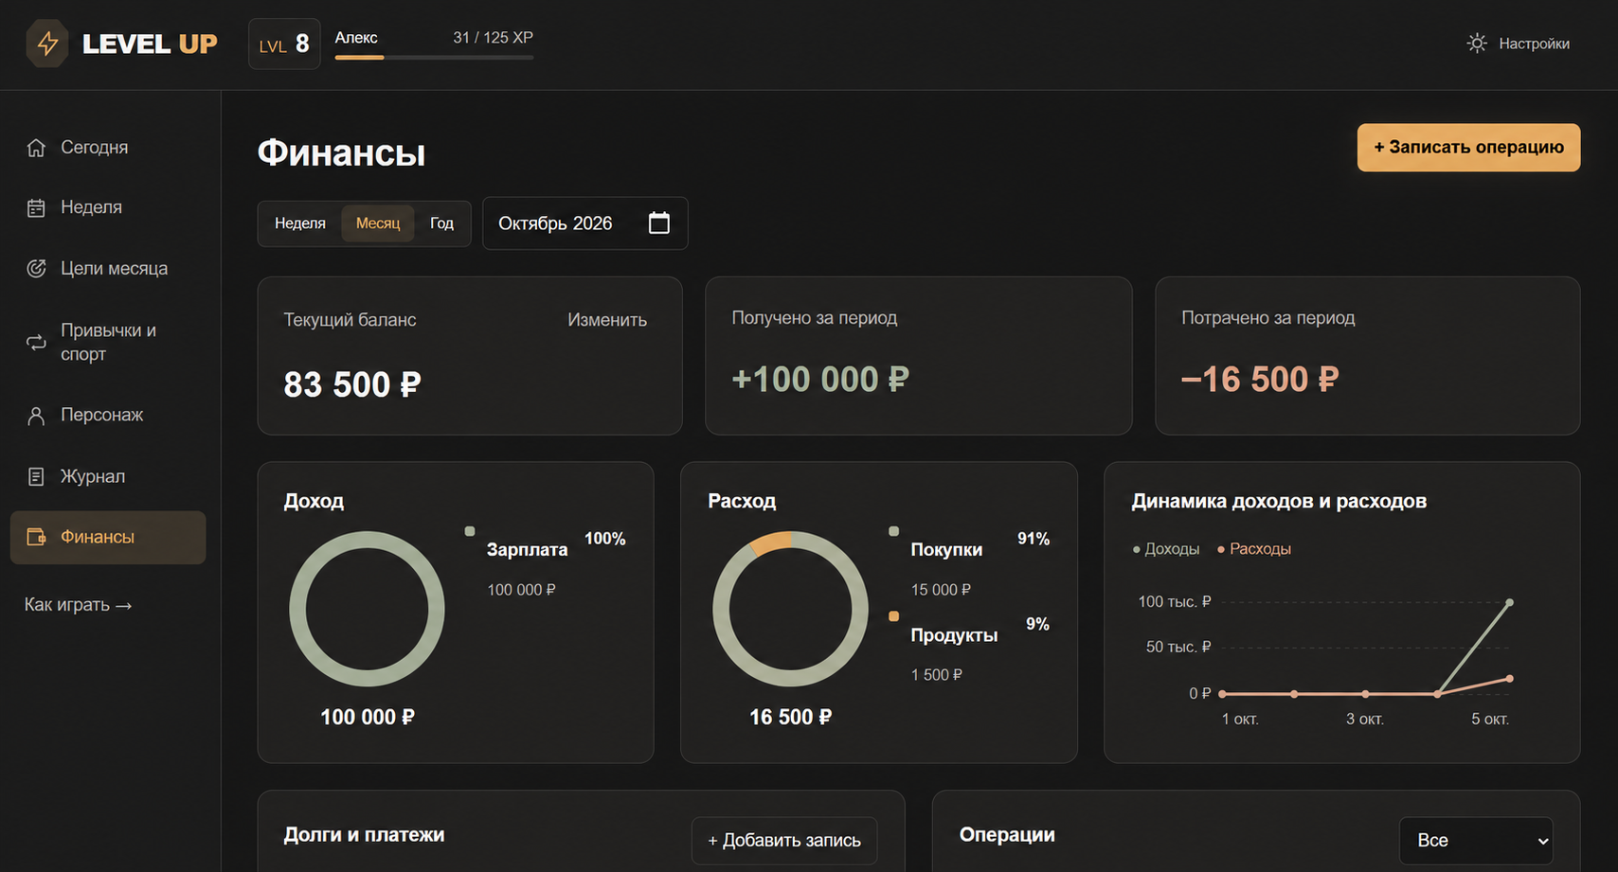
Task: Click + Добавить запись in Долги и платежи
Action: pyautogui.click(x=784, y=841)
